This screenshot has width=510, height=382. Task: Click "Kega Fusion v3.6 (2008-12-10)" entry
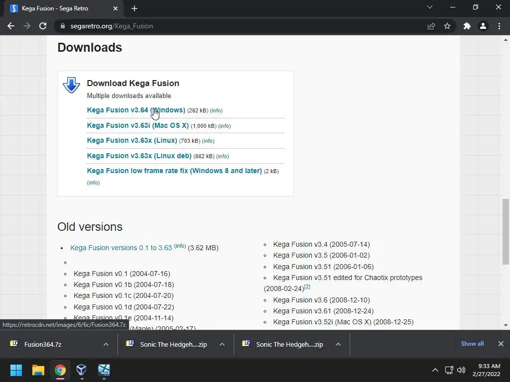tap(321, 300)
